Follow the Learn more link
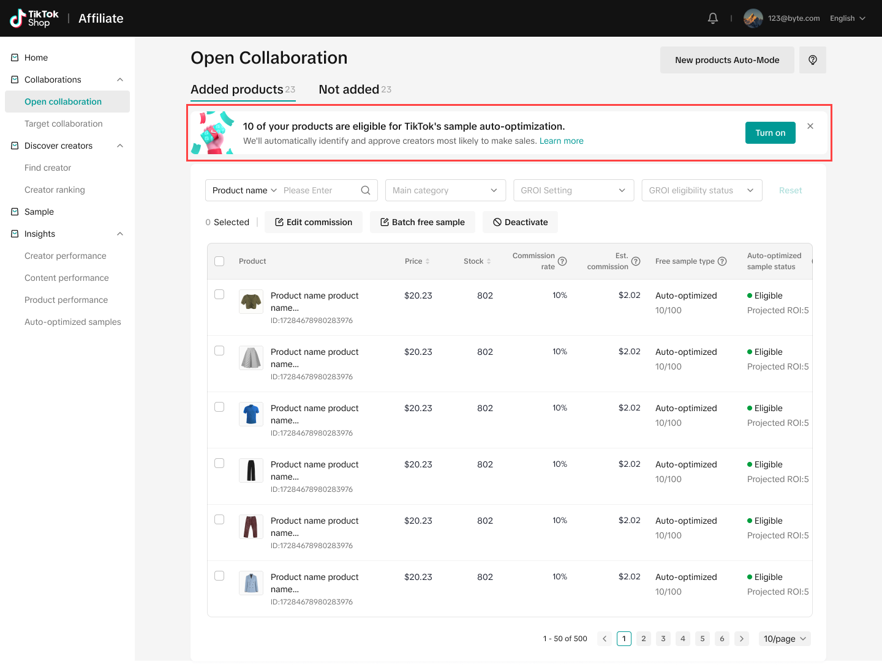Screen dimensions: 882x665 point(561,141)
